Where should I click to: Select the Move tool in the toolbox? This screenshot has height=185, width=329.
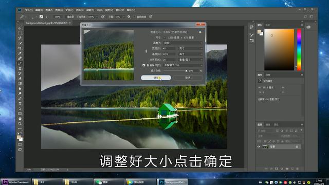pyautogui.click(x=20, y=28)
